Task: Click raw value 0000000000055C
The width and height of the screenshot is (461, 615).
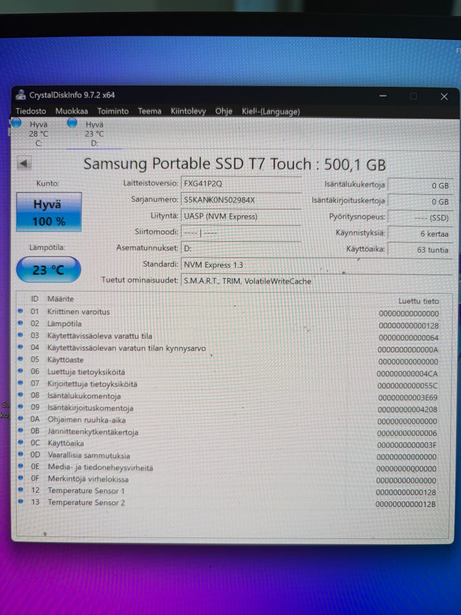Action: [408, 386]
